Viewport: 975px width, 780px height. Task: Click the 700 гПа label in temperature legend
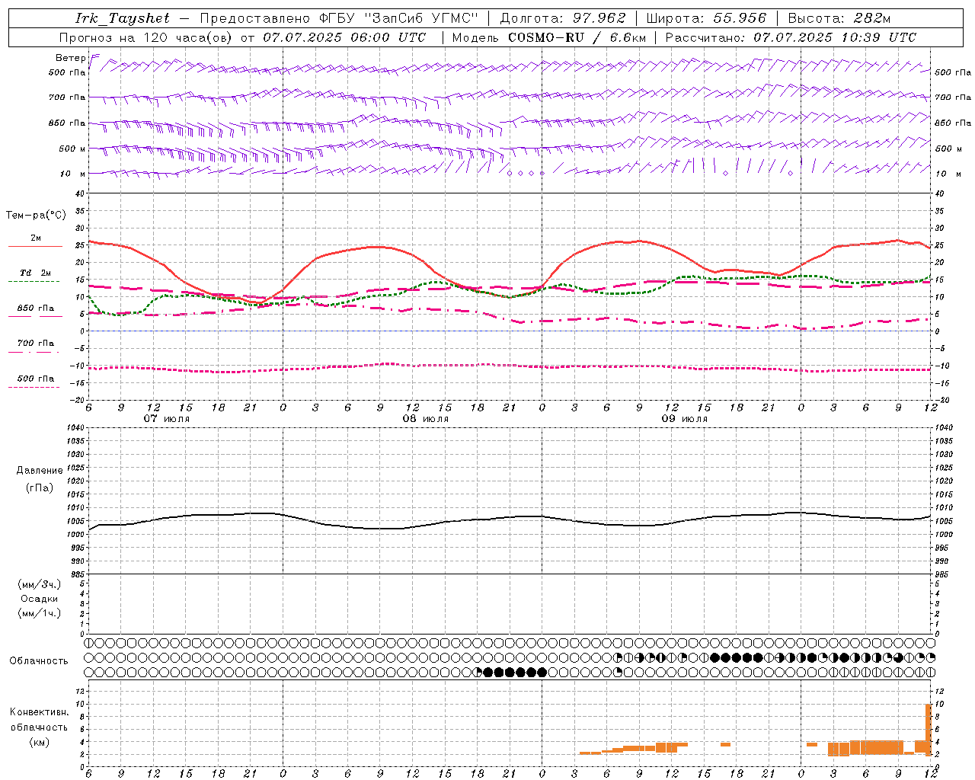pos(36,344)
